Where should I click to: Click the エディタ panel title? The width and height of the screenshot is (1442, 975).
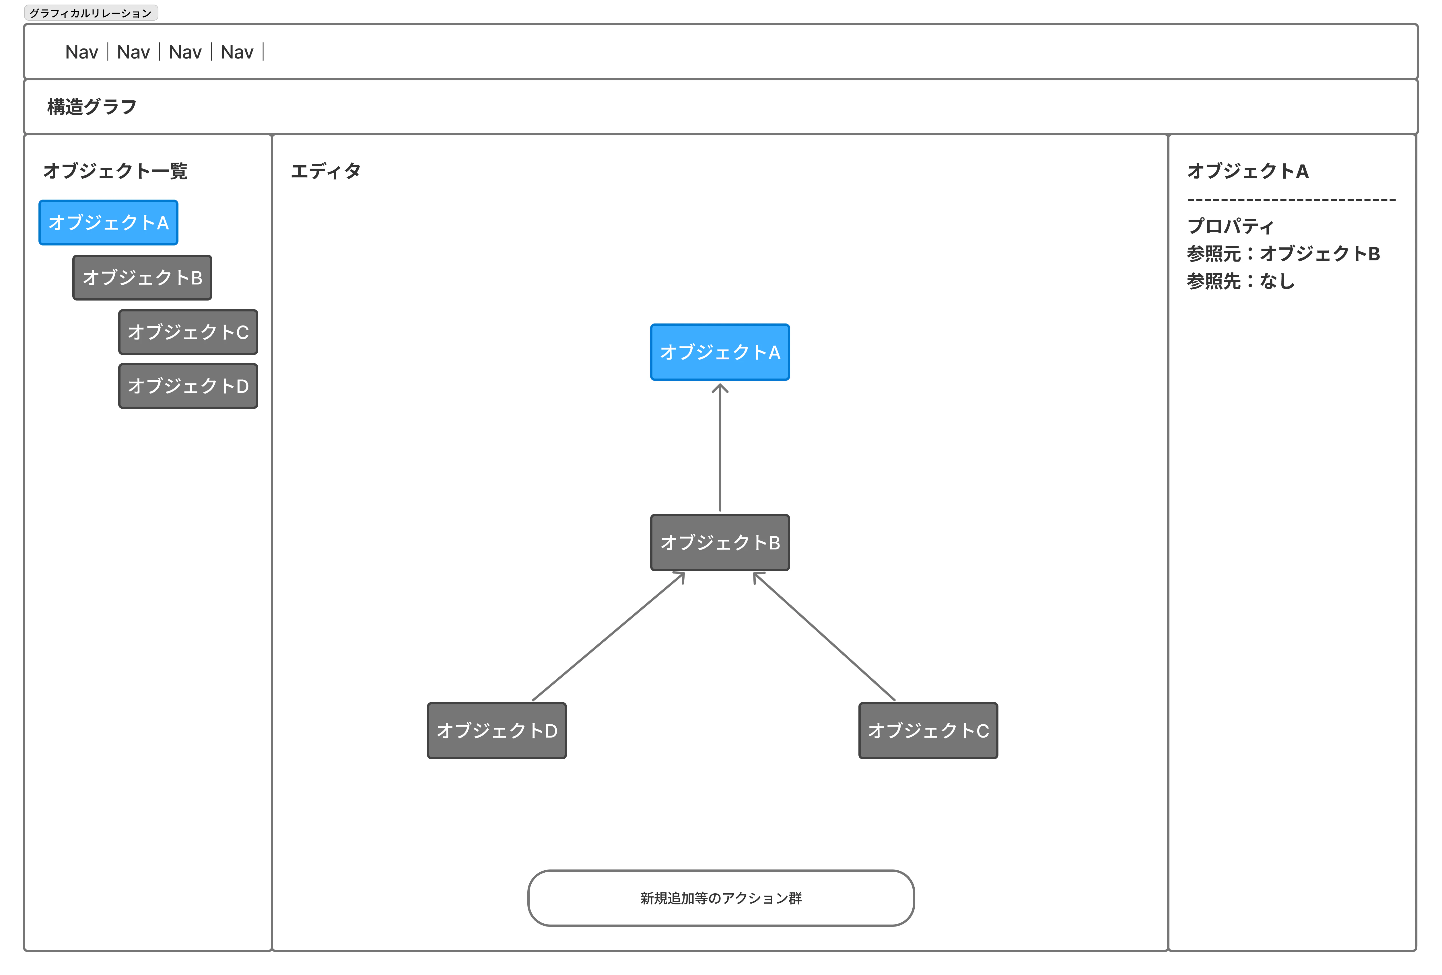point(326,171)
